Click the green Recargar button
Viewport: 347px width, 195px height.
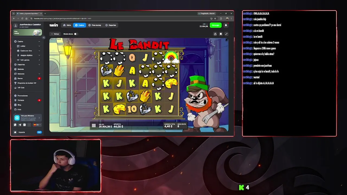(216, 25)
